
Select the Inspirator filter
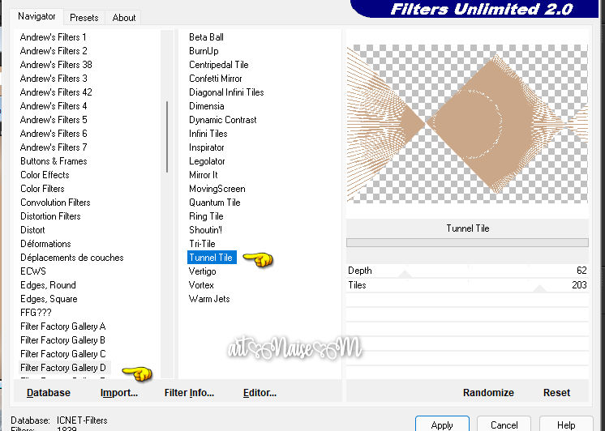click(207, 147)
